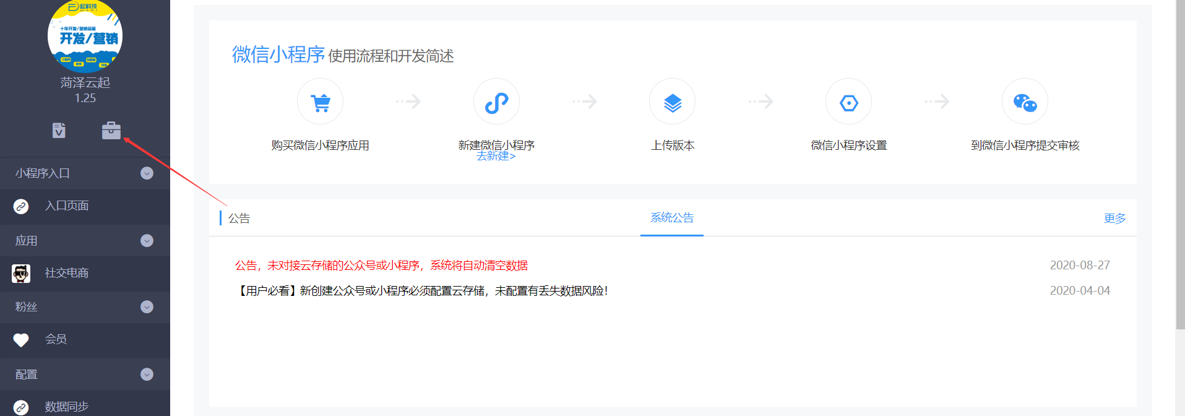Click the document checklist icon in sidebar
The height and width of the screenshot is (416, 1185).
tap(59, 130)
